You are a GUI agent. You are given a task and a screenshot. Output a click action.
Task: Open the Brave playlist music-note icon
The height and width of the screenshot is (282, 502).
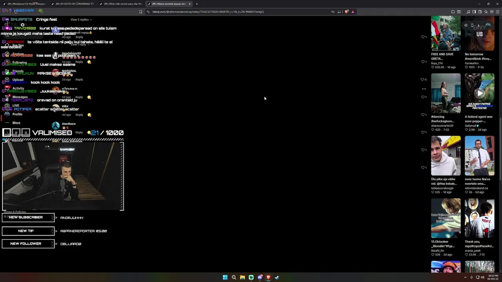pos(469,12)
